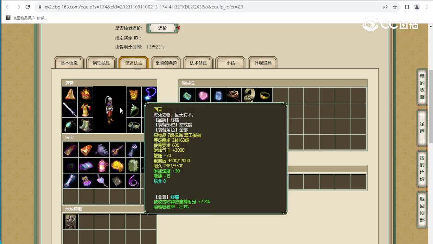This screenshot has width=433, height=244.
Task: Bookmark this page with star icon
Action: 395,7
